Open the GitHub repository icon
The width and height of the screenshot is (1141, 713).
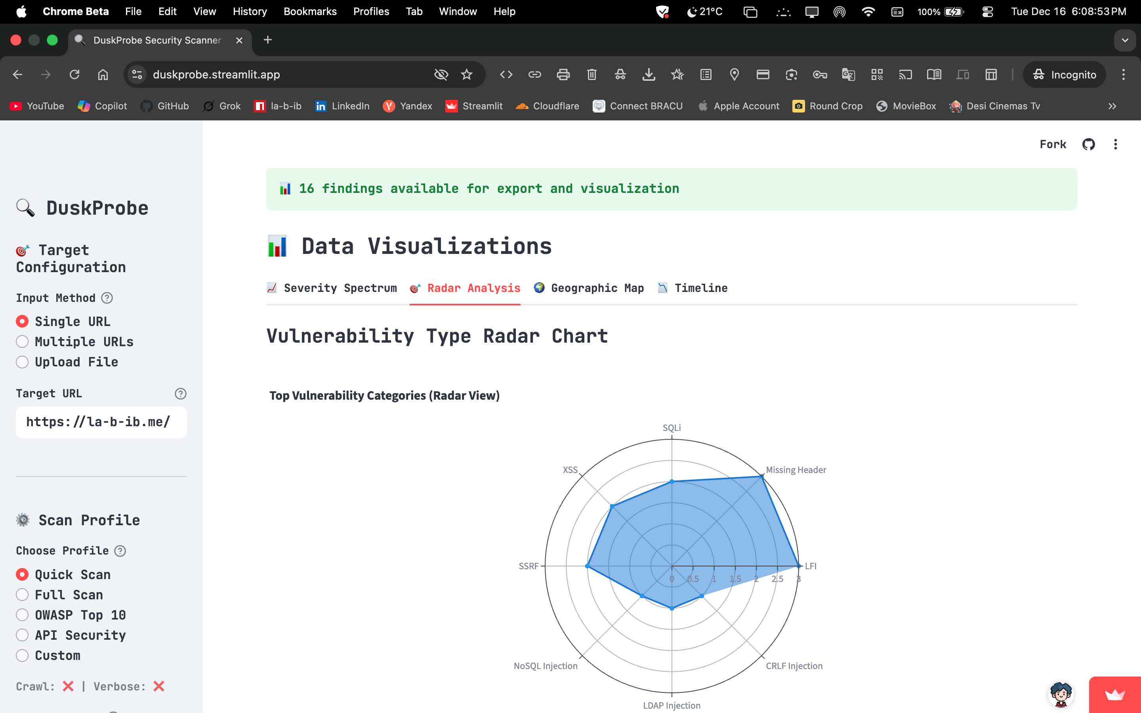click(x=1088, y=144)
